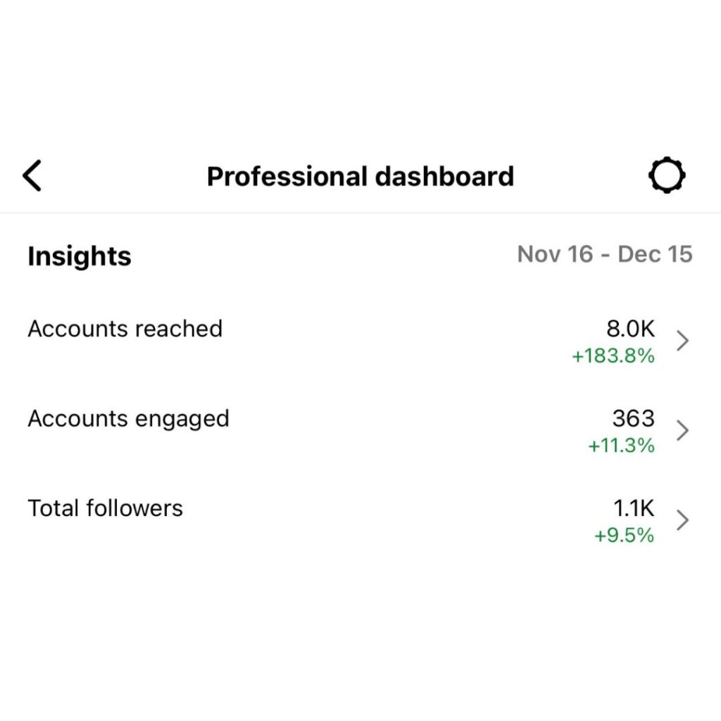Open the Total followers label

pyautogui.click(x=105, y=508)
